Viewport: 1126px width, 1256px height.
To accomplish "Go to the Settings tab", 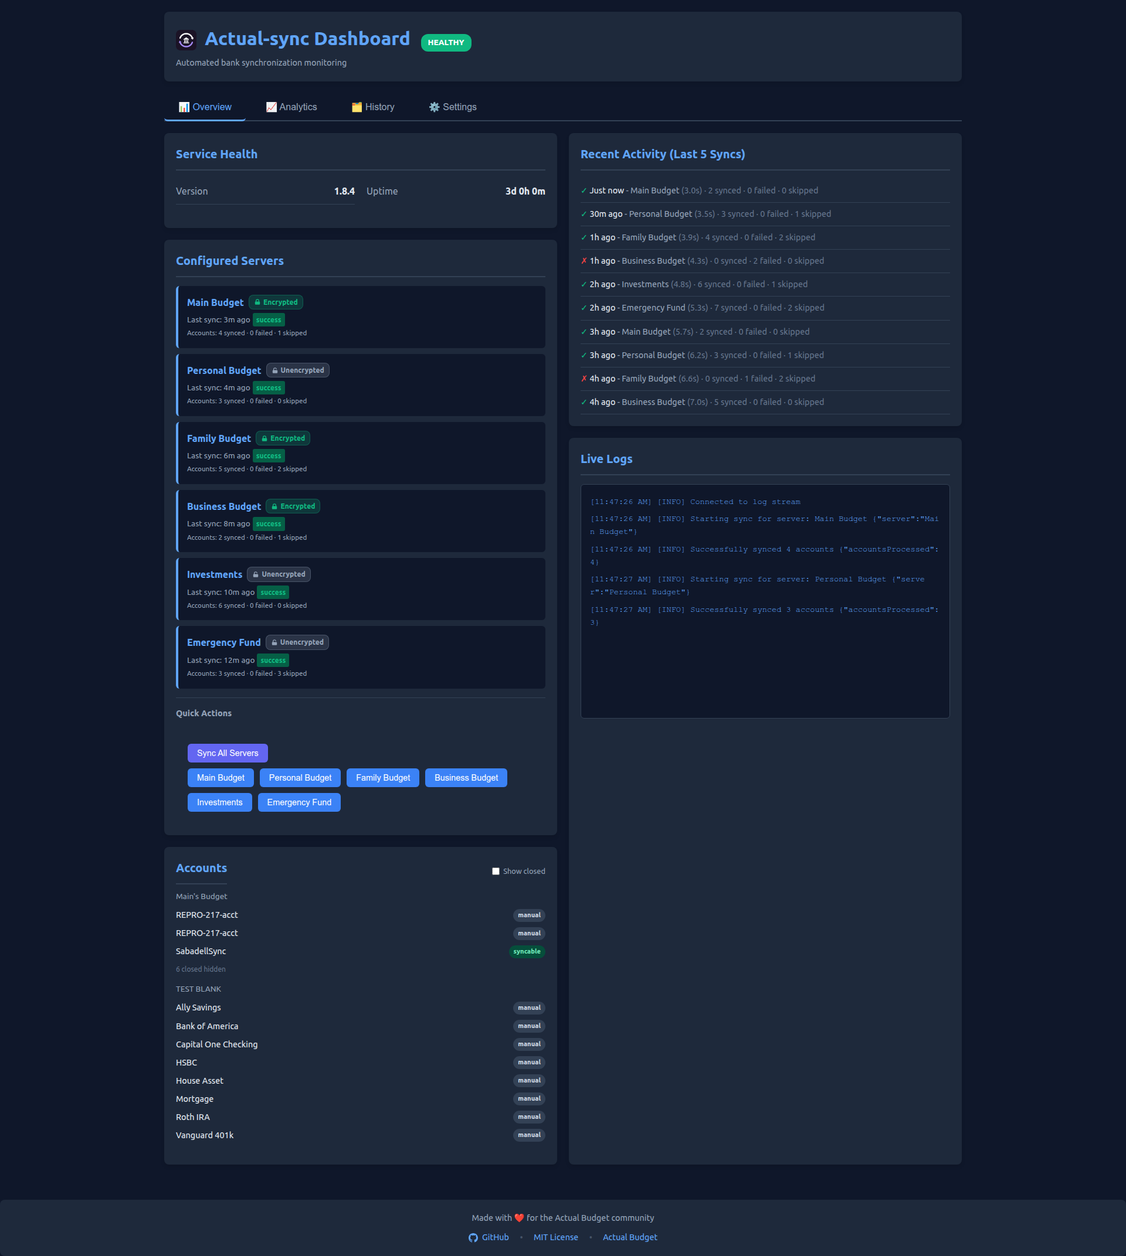I will (x=453, y=107).
